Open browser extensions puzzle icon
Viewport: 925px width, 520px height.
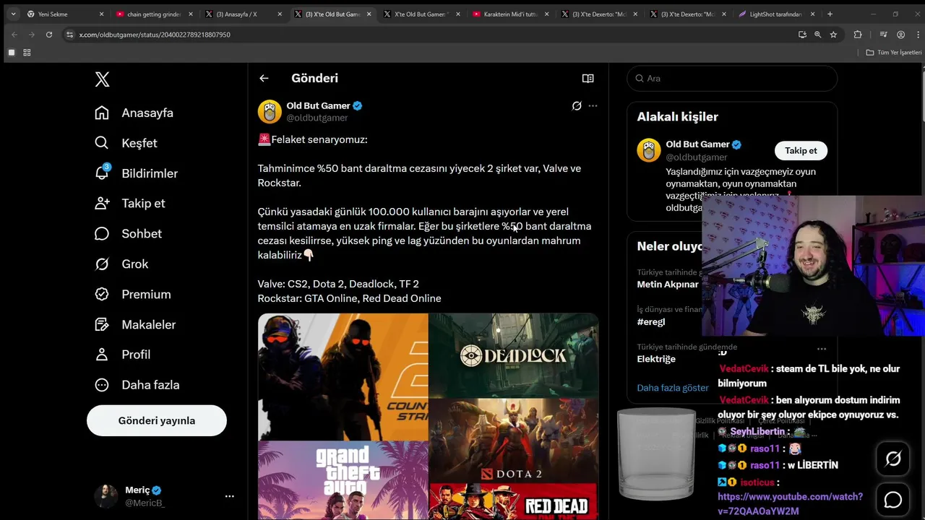point(858,34)
